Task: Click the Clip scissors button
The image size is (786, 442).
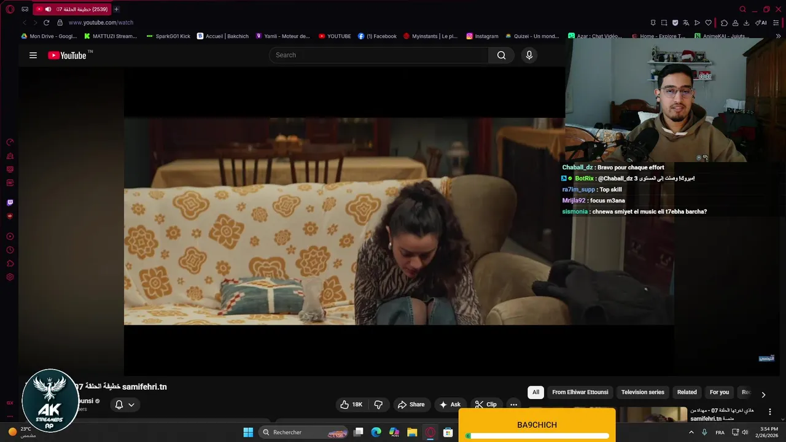Action: [x=486, y=405]
